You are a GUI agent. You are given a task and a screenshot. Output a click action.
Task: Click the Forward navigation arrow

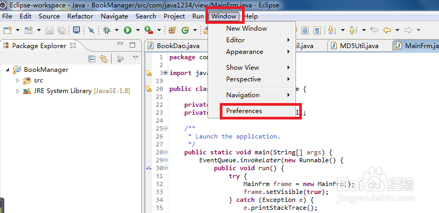tap(408, 30)
